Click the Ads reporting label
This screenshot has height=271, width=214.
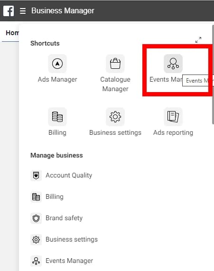click(173, 132)
